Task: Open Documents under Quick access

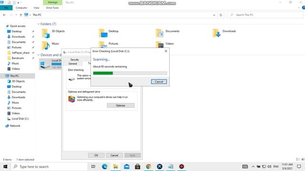Action: coord(19,42)
